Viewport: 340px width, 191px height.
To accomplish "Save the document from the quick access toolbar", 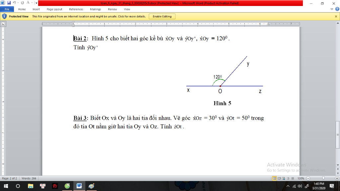I will tap(9, 3).
